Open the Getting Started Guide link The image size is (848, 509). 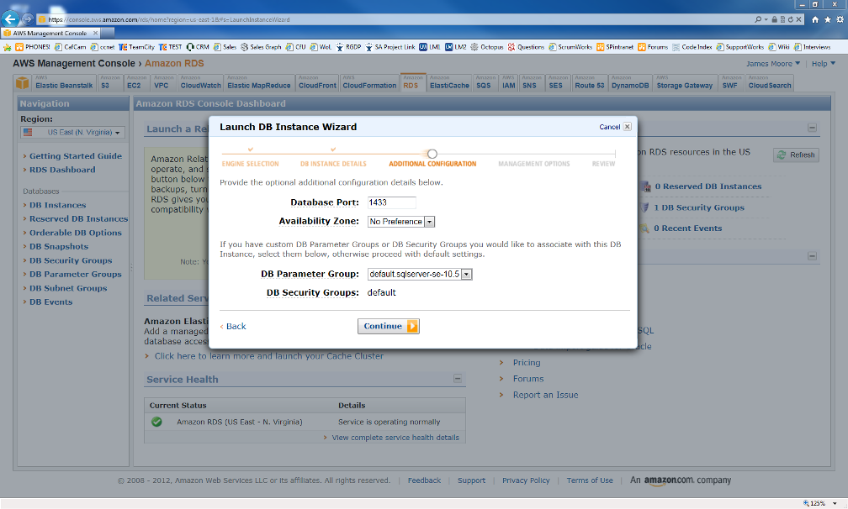(76, 156)
